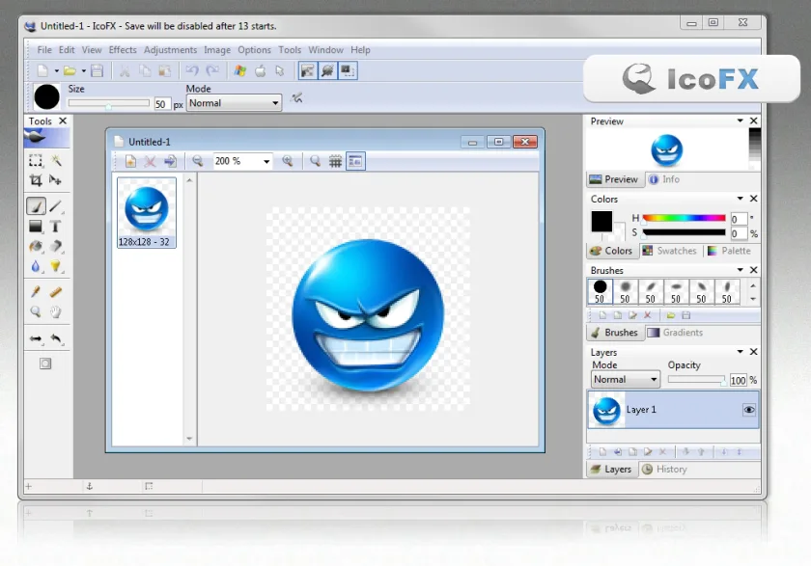Toggle the grid display button
811x566 pixels.
[335, 161]
